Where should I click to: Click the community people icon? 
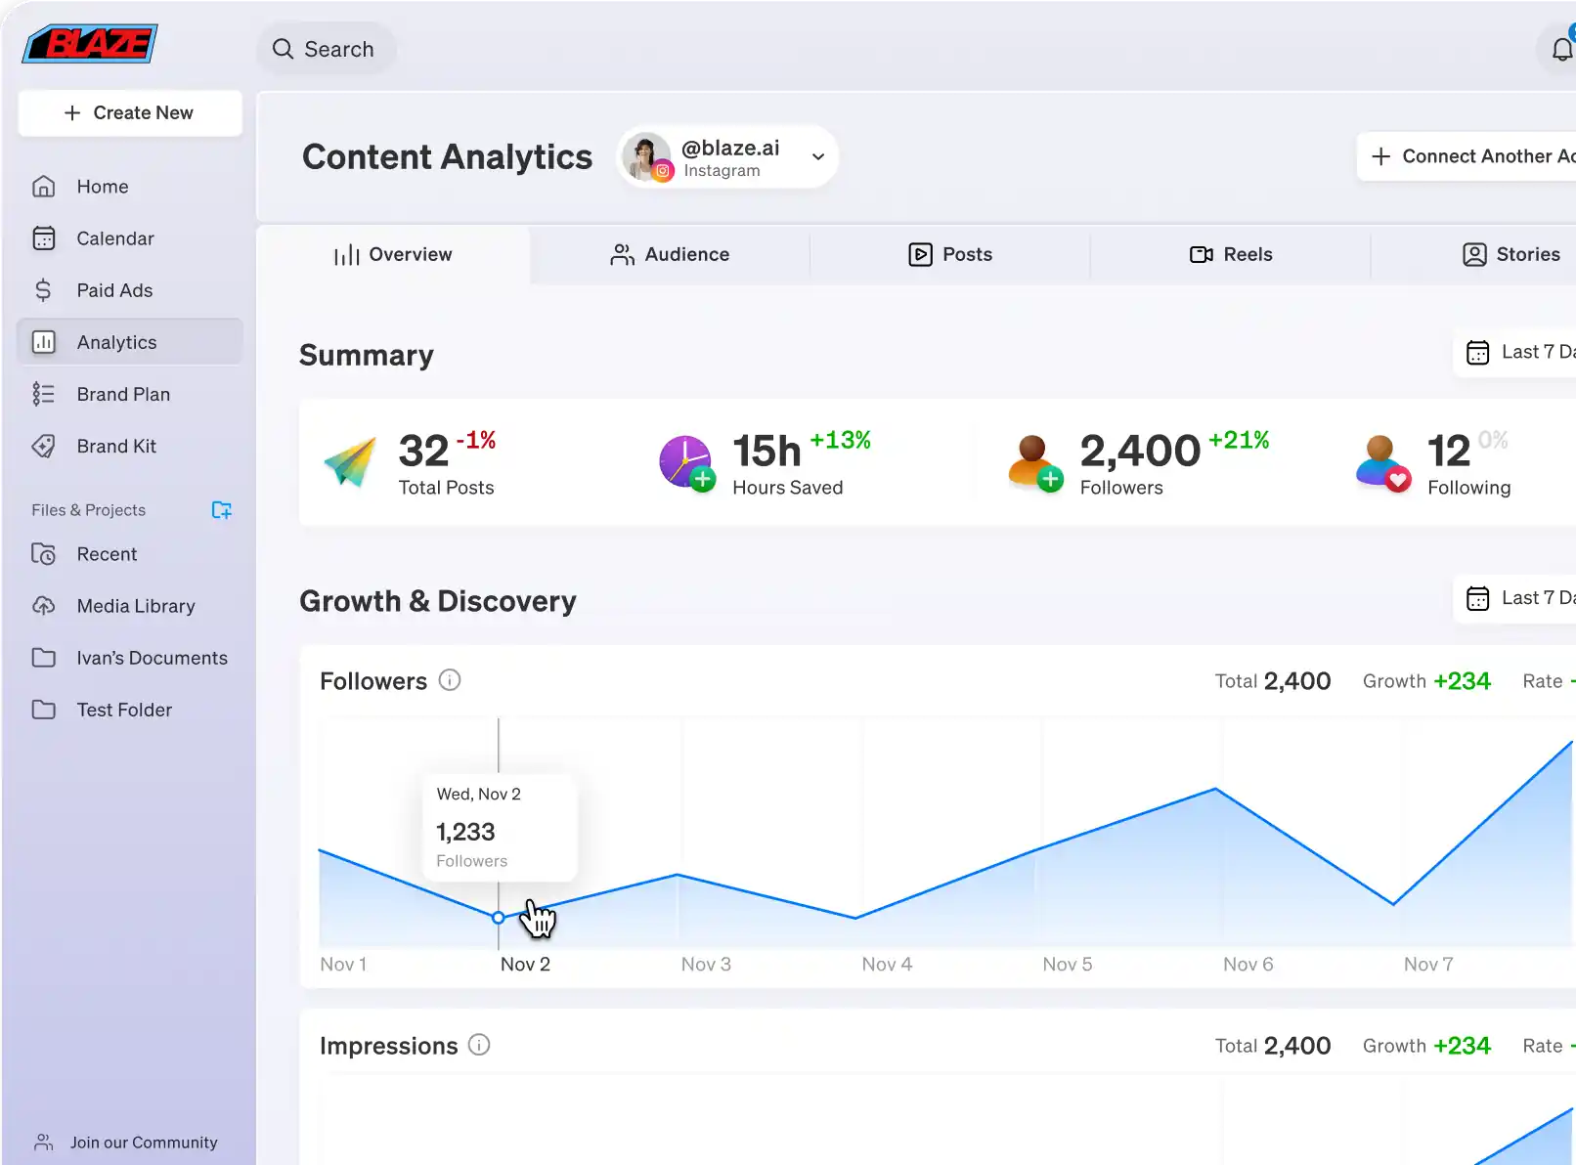43,1142
